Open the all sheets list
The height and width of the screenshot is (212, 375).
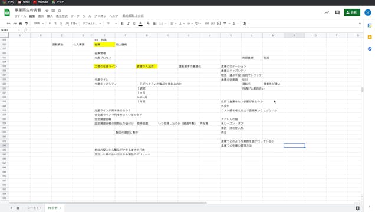[x=18, y=208]
